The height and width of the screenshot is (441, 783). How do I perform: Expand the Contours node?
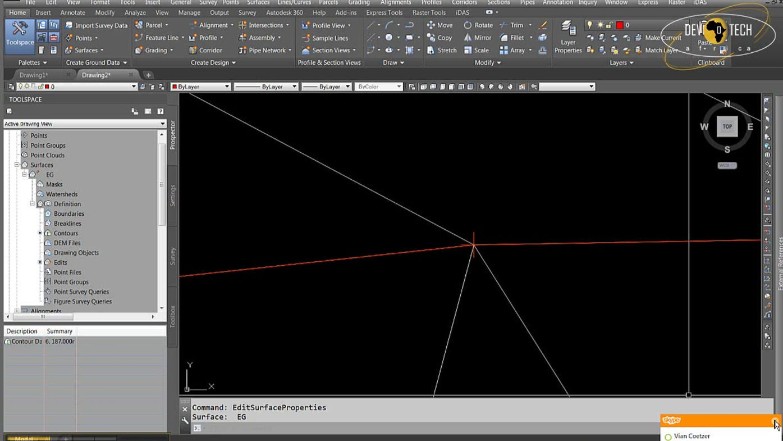pos(40,233)
